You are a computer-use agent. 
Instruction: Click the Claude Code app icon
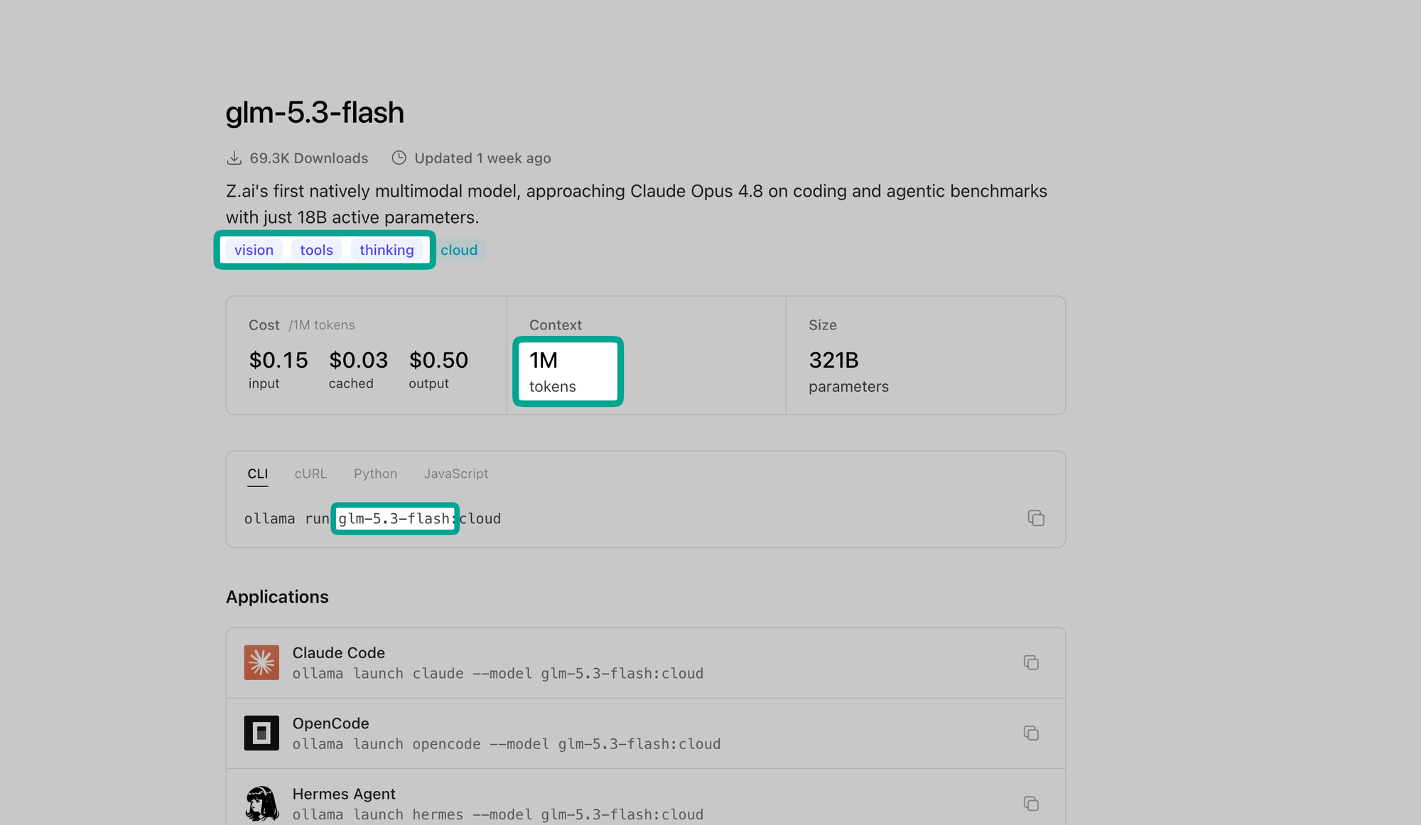click(x=261, y=662)
